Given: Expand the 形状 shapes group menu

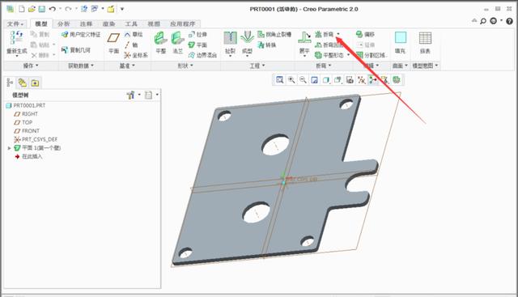Looking at the screenshot, I should pos(185,66).
